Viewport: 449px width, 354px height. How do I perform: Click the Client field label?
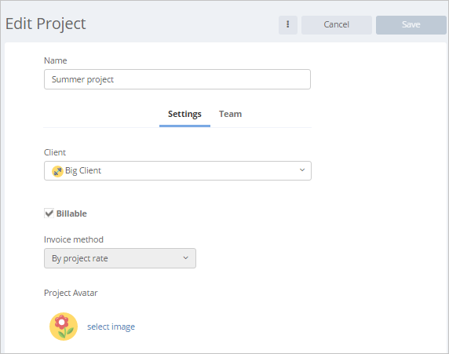click(55, 152)
